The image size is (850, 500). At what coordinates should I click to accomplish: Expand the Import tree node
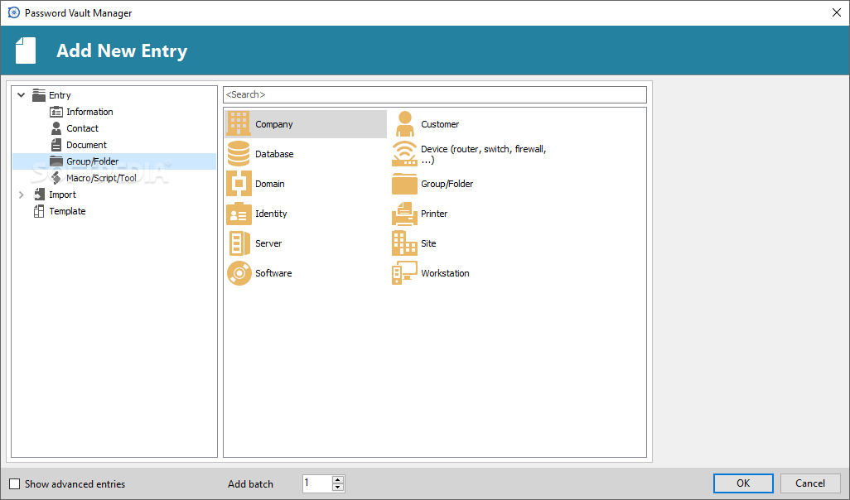coord(22,195)
